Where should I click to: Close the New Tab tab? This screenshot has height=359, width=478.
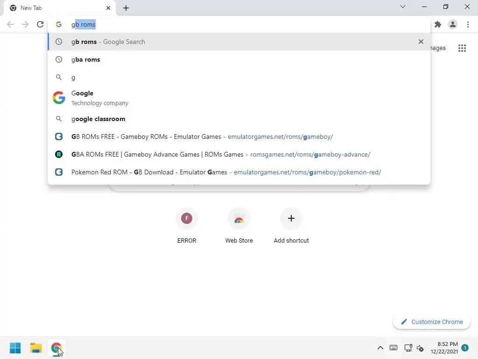click(108, 8)
